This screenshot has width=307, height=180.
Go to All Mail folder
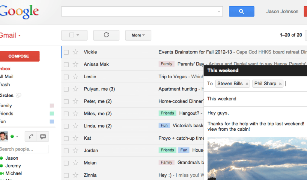7,77
